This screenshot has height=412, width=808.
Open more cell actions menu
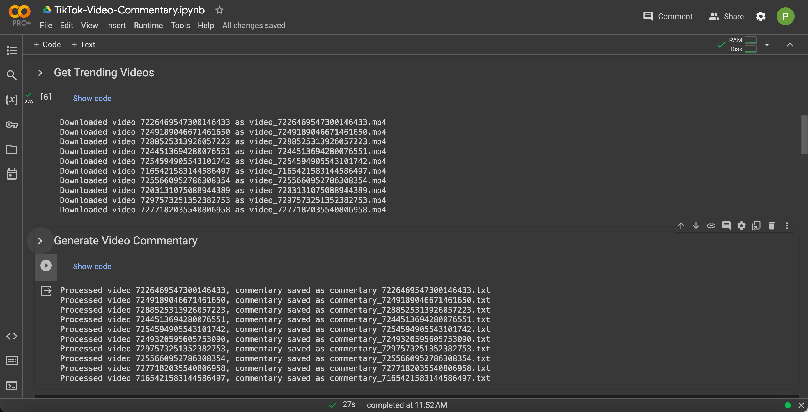click(787, 226)
